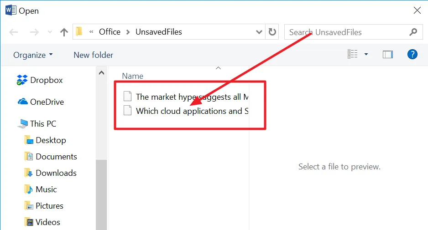The height and width of the screenshot is (230, 428).
Task: Open the address bar history dropdown
Action: click(259, 32)
